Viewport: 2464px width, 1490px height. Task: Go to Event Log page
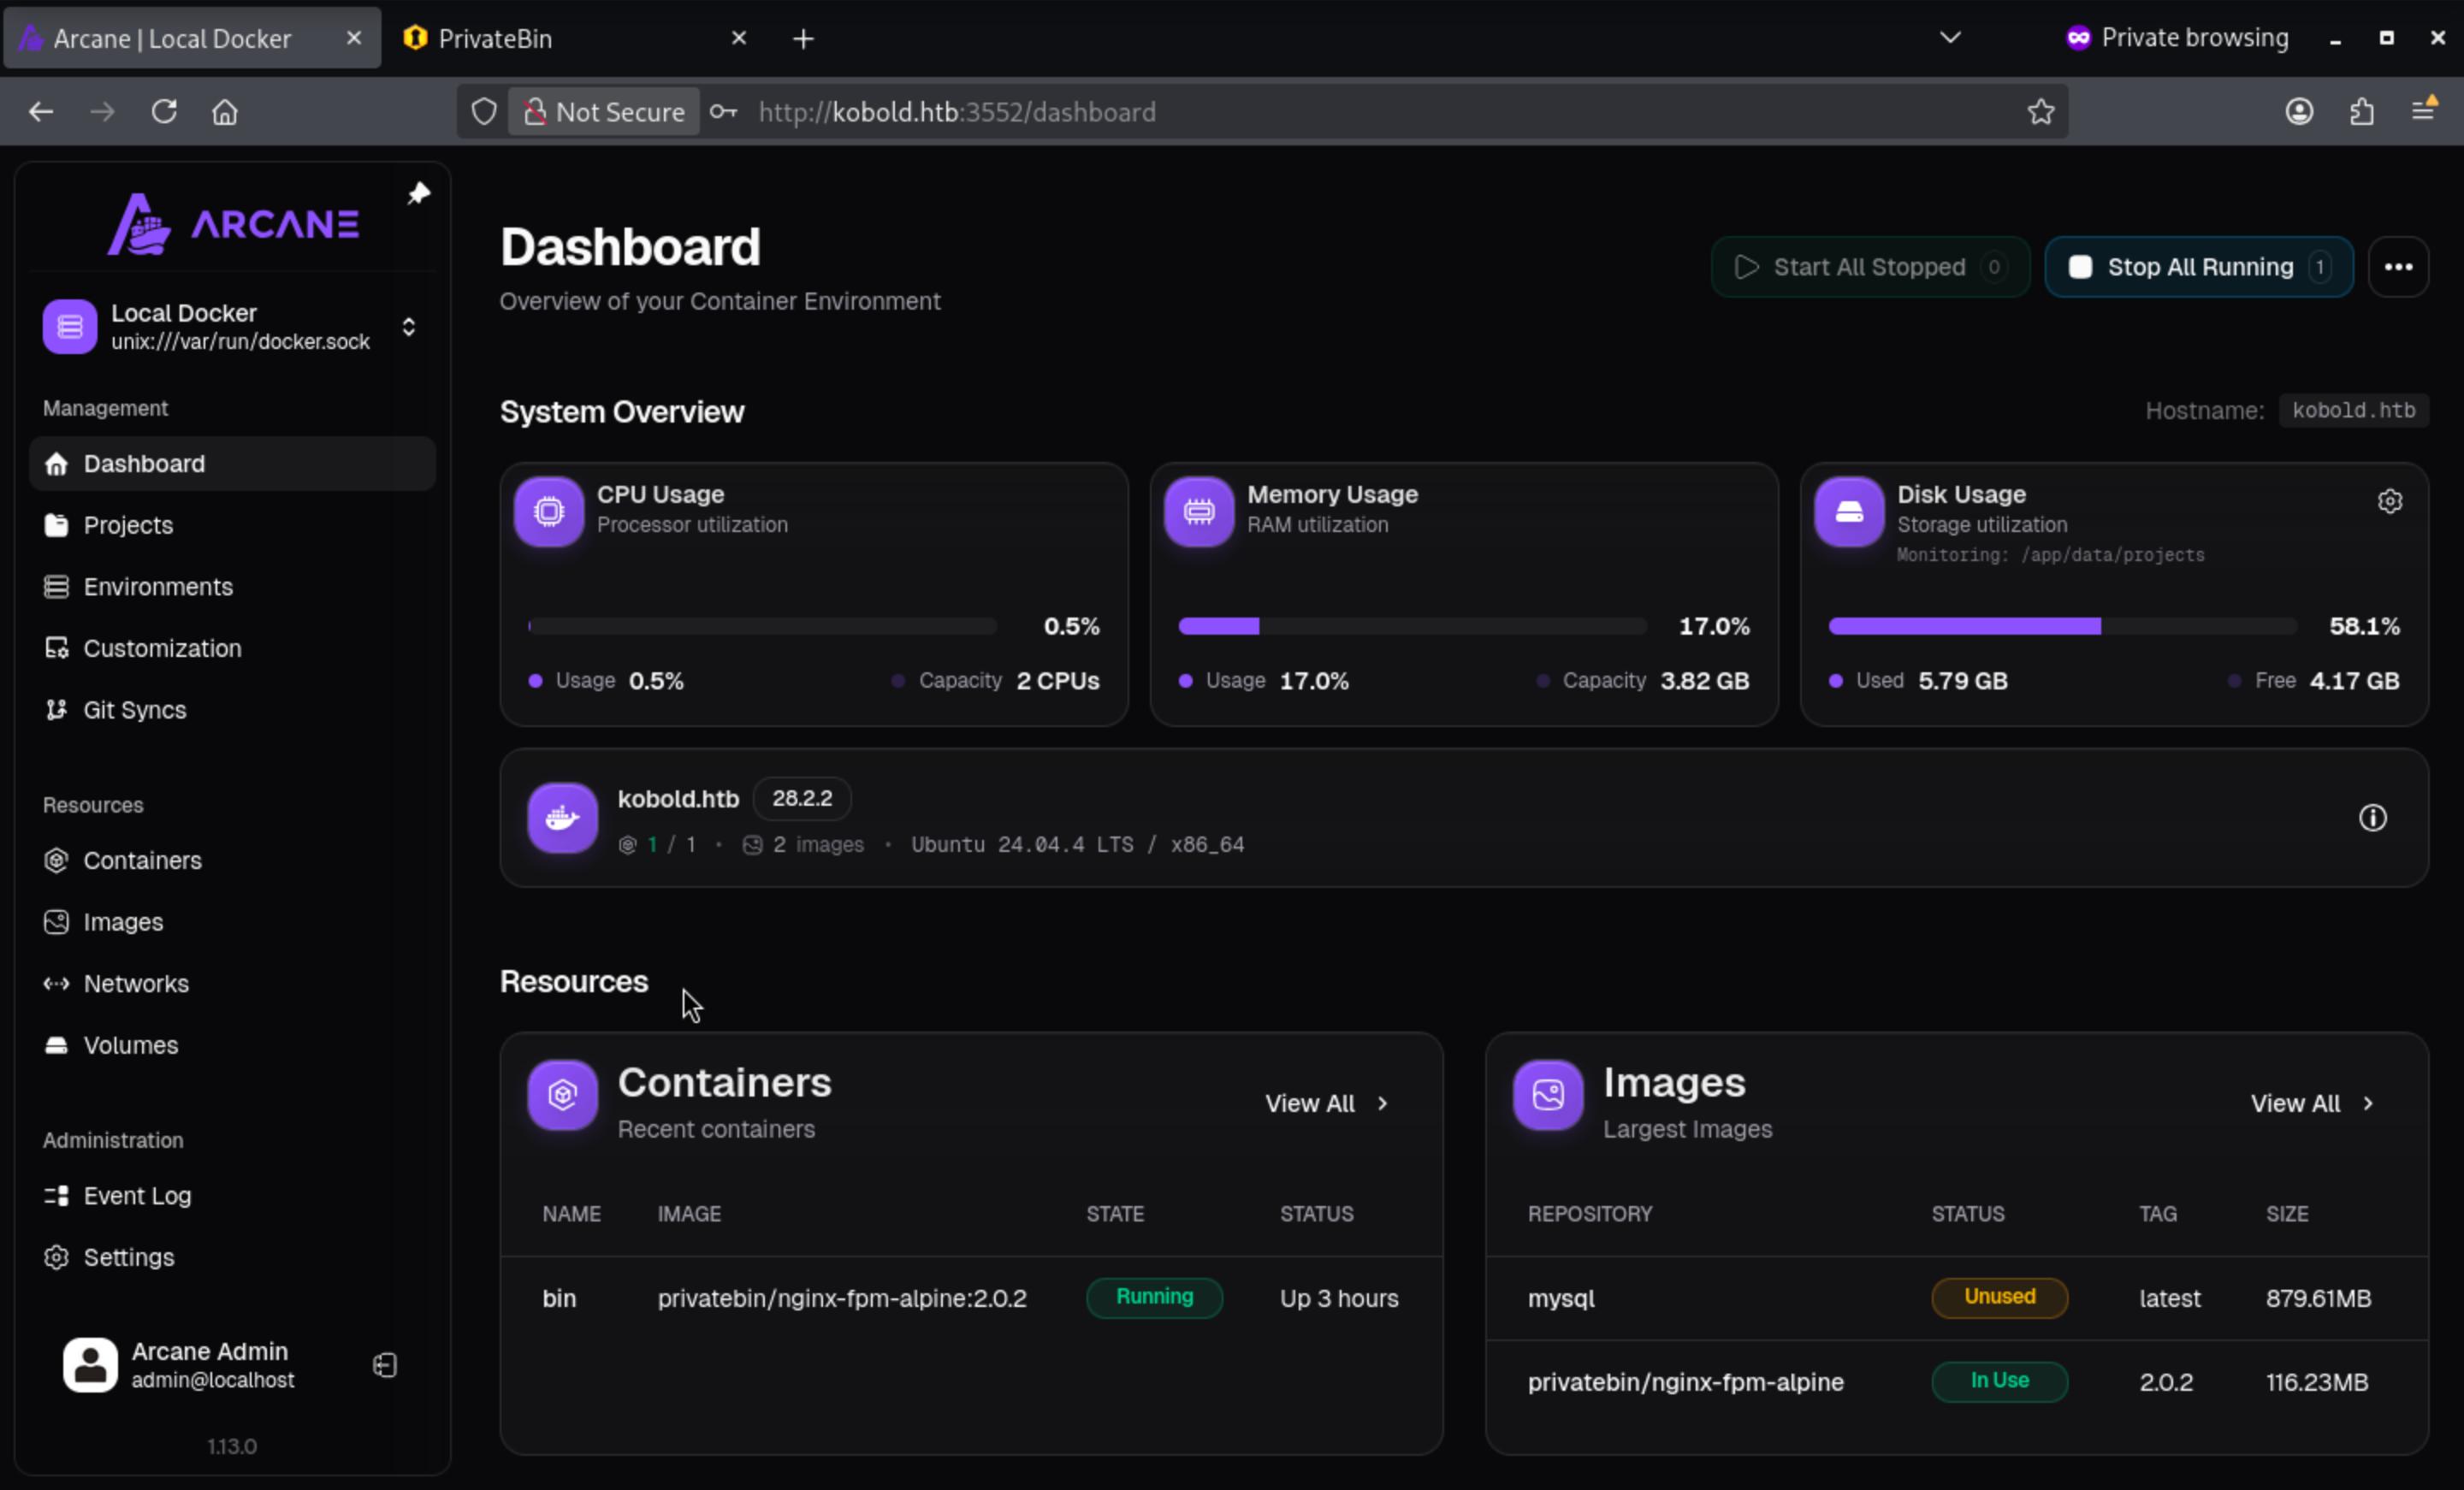137,1195
